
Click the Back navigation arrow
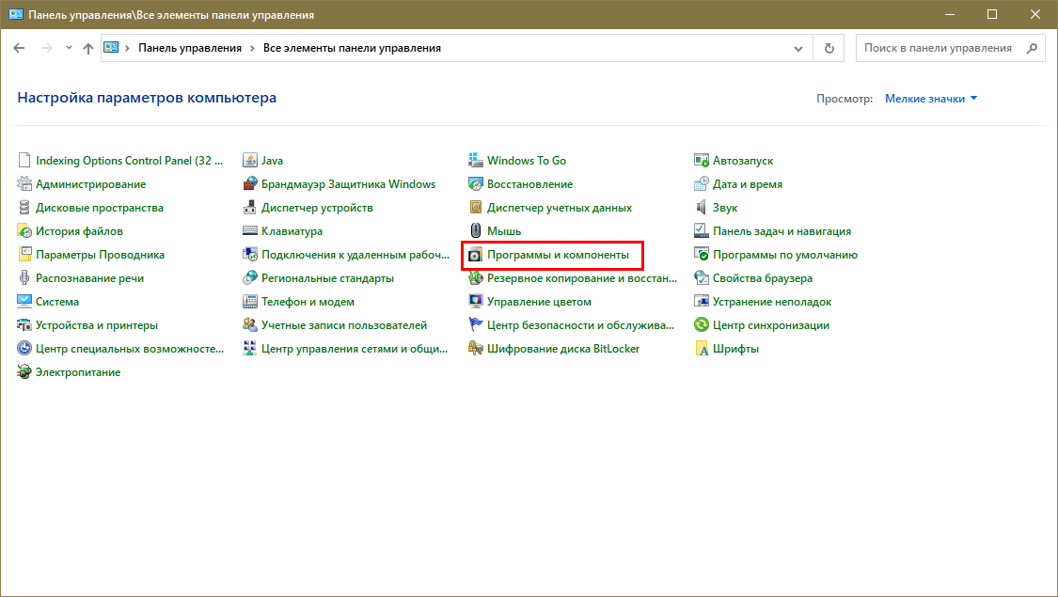20,48
